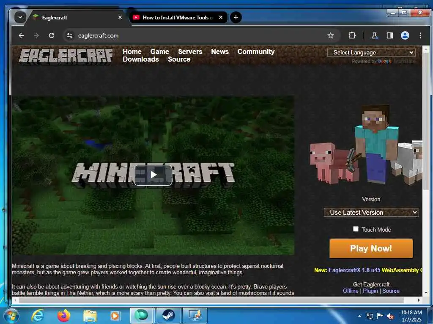Open the Community nav item
This screenshot has height=324, width=433.
pos(256,51)
